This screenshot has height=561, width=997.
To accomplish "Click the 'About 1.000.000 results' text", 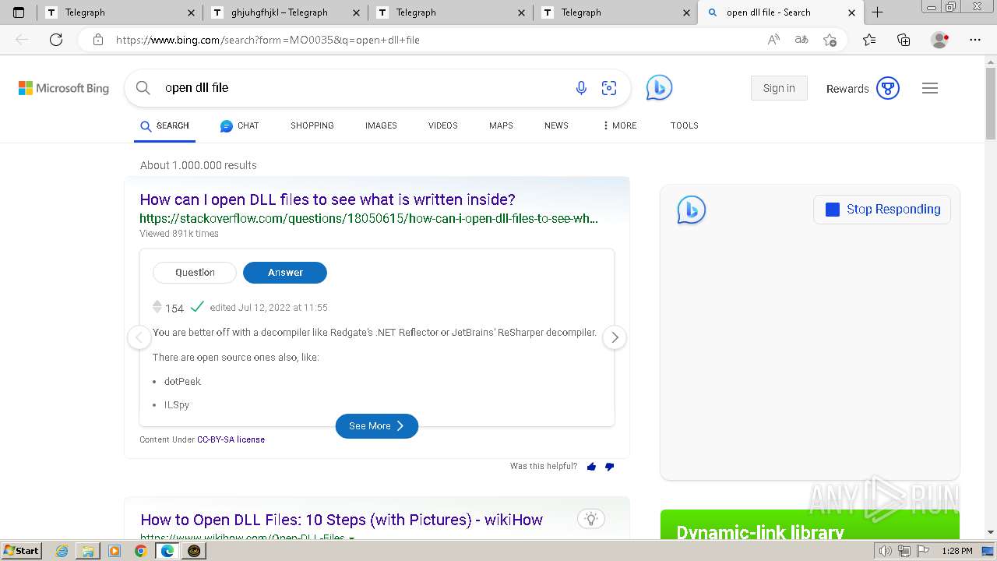I will [x=198, y=165].
